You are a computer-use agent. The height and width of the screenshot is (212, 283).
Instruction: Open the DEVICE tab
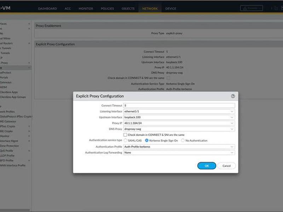pos(171,8)
